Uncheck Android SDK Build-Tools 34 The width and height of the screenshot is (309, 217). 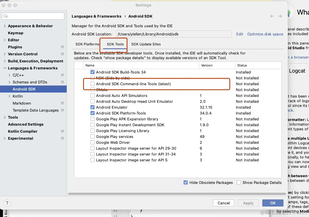93,72
